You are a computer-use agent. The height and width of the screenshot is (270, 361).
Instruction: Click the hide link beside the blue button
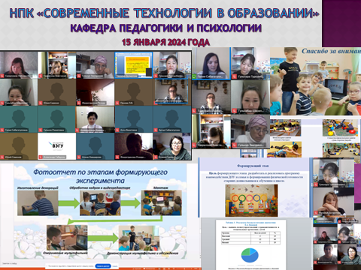[115, 266]
